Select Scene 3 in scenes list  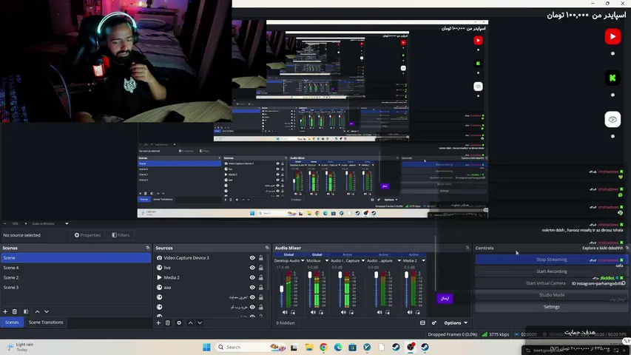pos(75,288)
